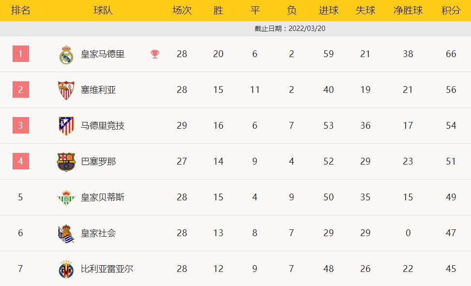The width and height of the screenshot is (471, 286).
Task: Open the 皇家马德里 team link
Action: click(103, 54)
